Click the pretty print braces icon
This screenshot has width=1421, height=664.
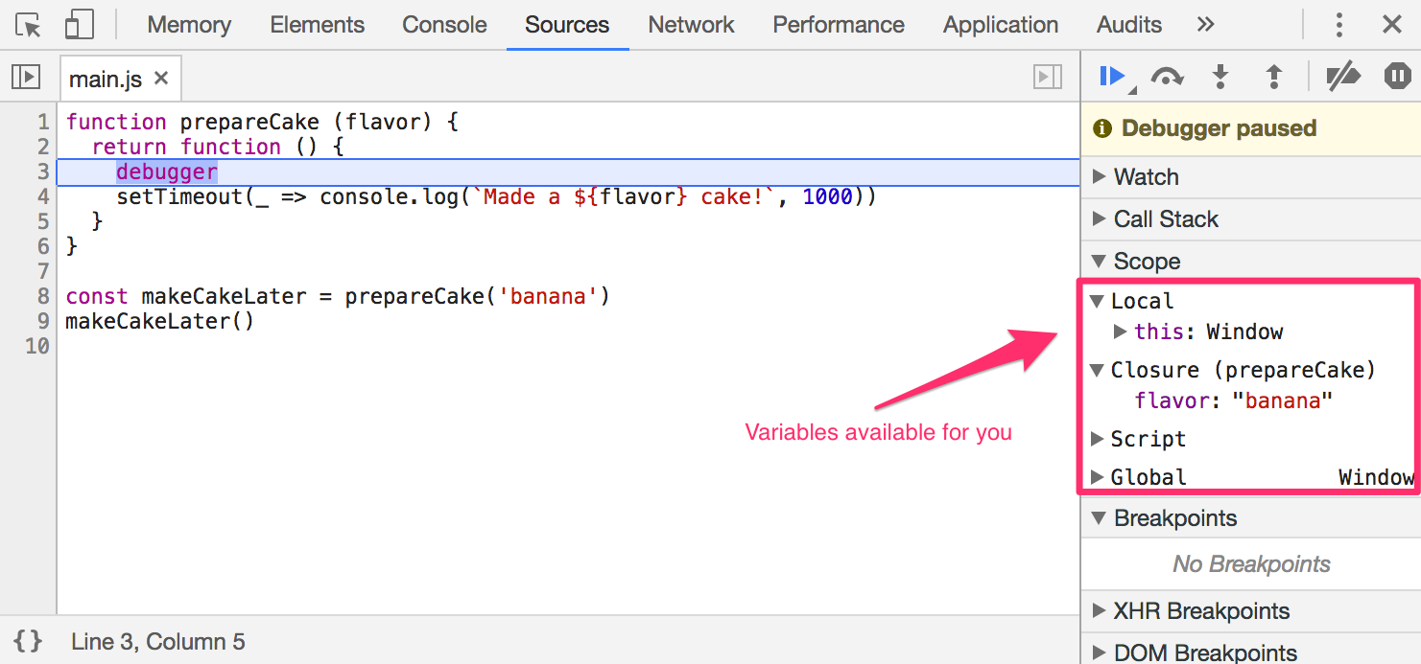click(28, 641)
